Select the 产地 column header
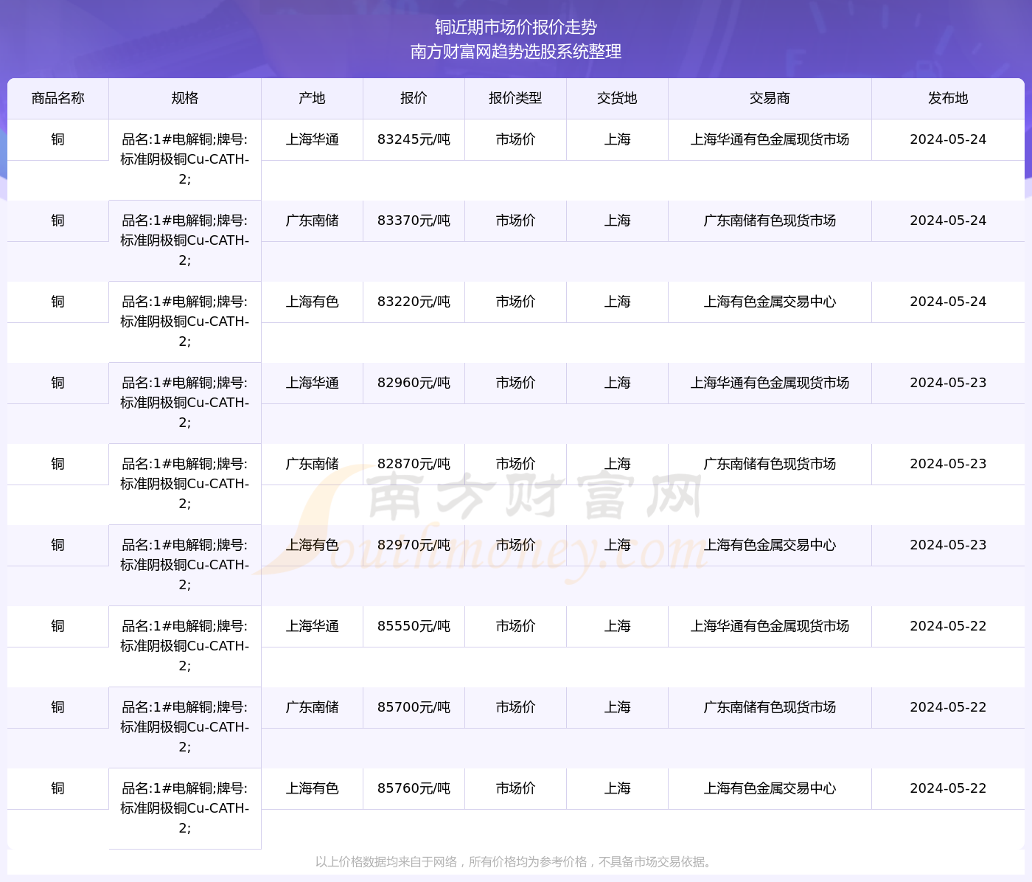 pos(312,98)
